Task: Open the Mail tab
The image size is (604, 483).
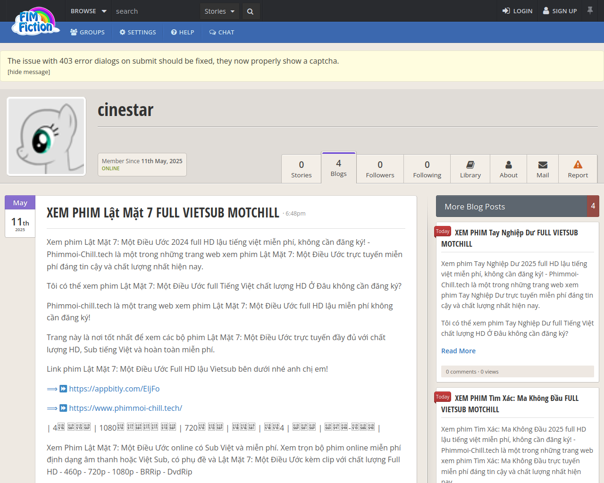Action: 543,169
